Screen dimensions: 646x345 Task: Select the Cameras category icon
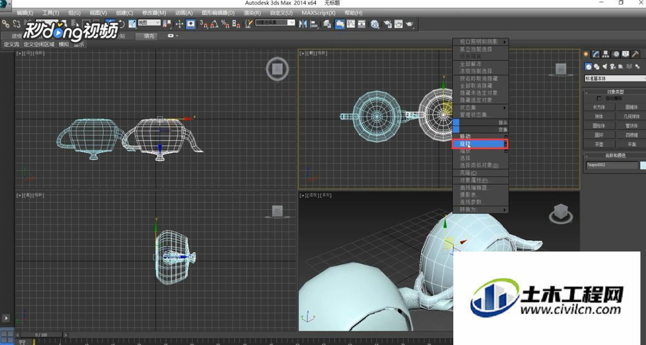613,67
